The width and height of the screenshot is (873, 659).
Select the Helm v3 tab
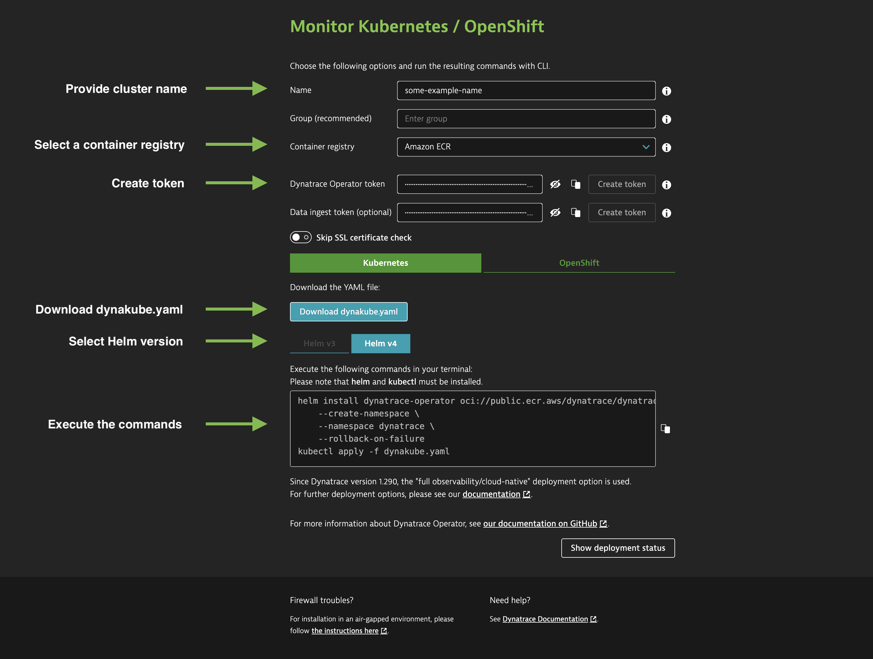(319, 344)
